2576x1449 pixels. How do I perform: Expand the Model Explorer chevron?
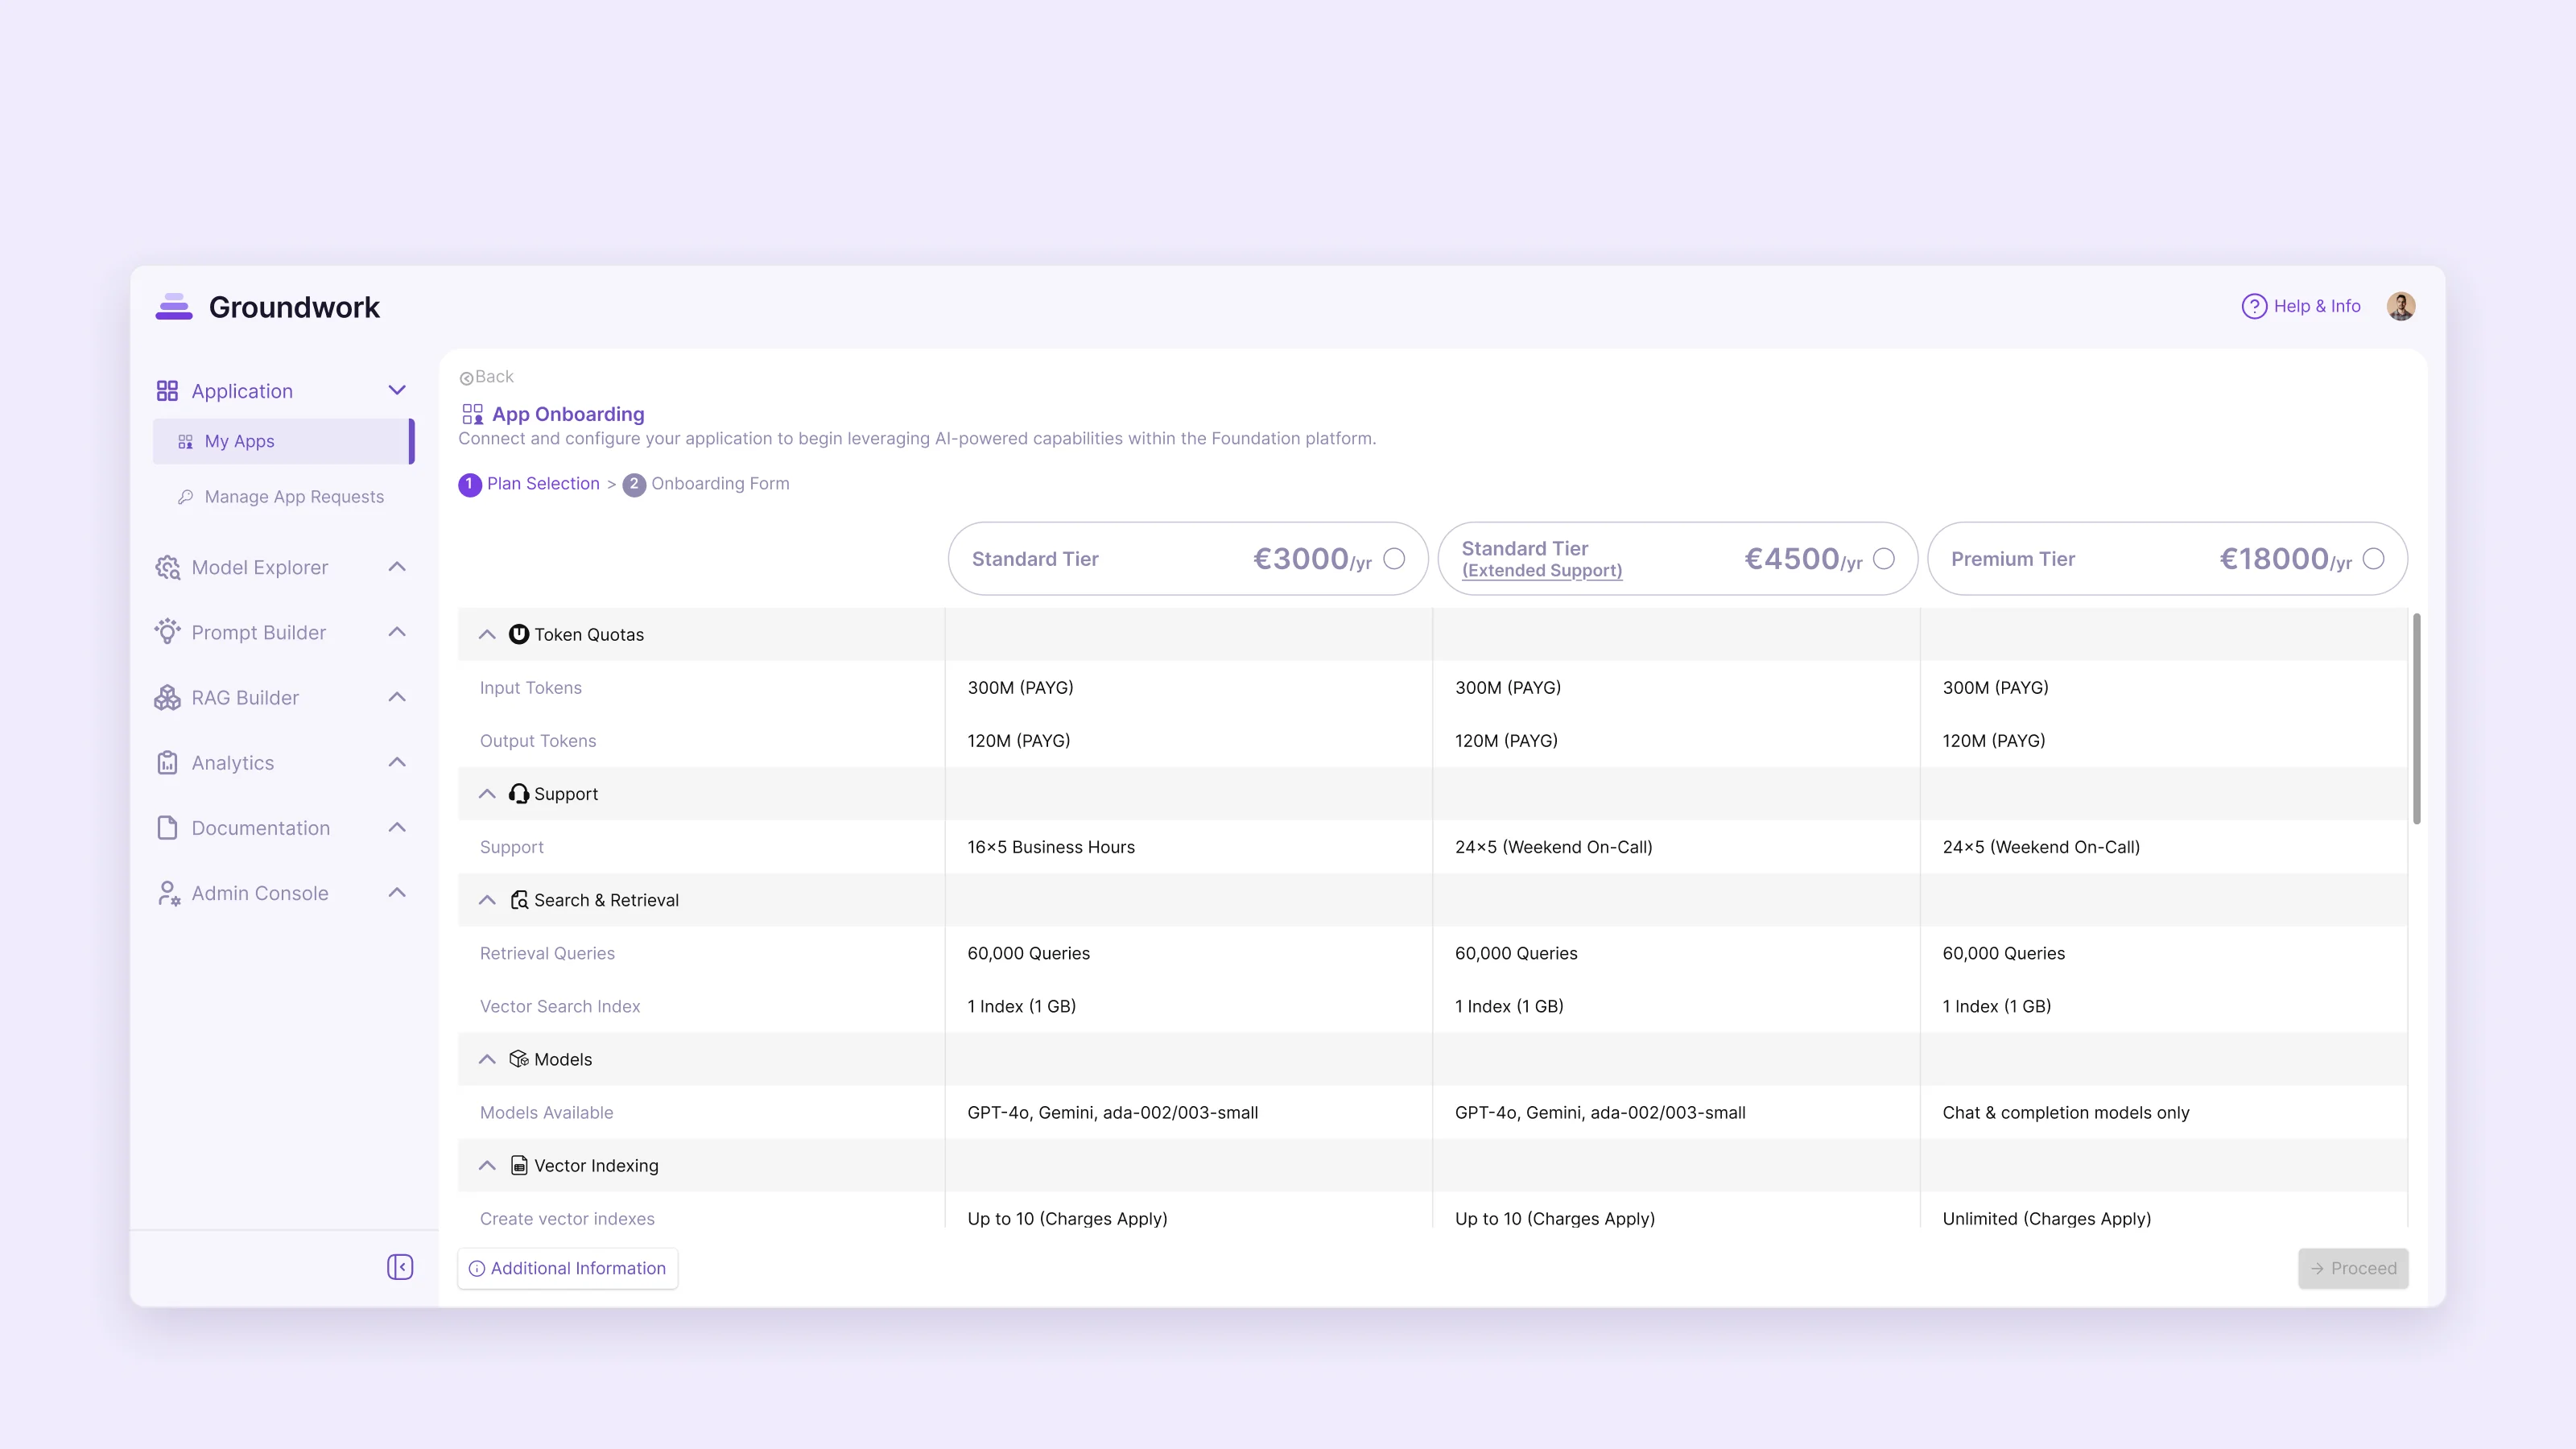tap(397, 567)
